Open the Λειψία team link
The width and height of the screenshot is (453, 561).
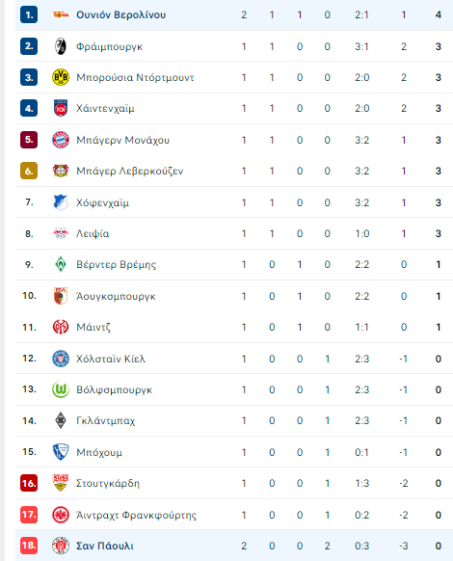pyautogui.click(x=93, y=233)
